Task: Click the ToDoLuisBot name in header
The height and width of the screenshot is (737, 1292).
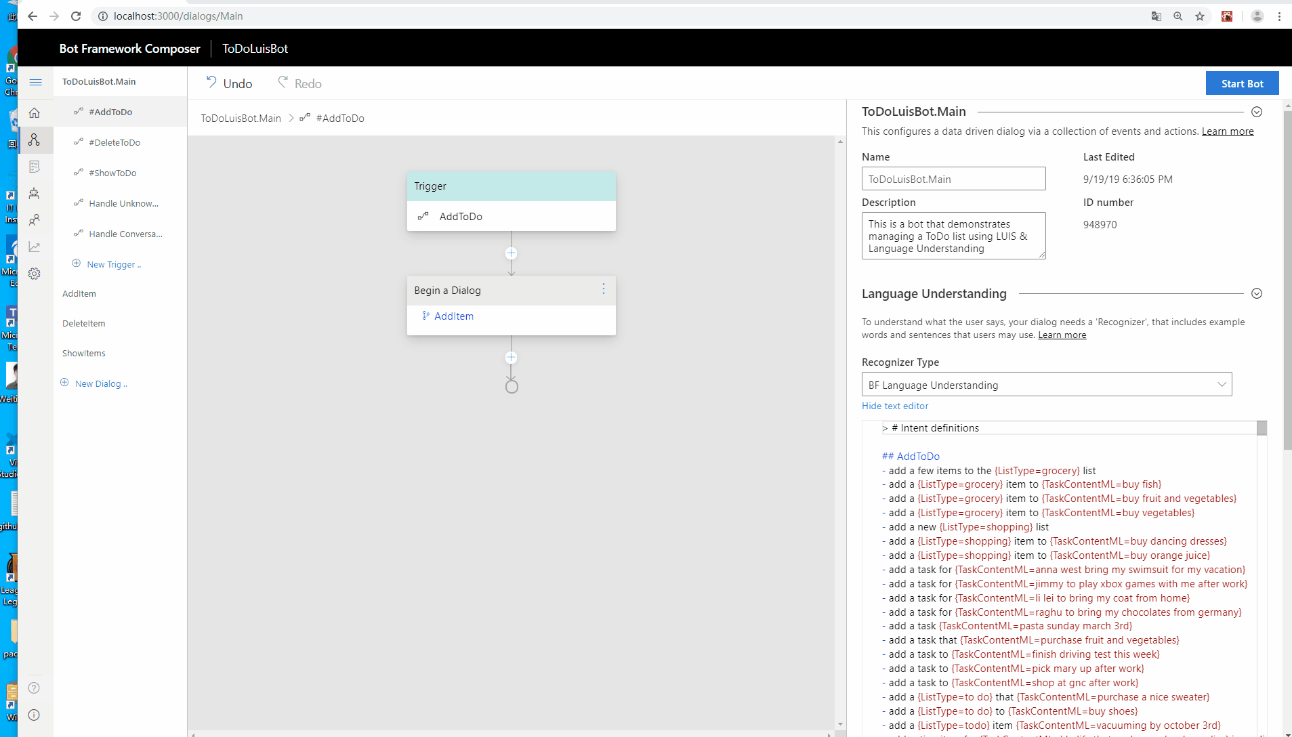Action: pyautogui.click(x=255, y=48)
